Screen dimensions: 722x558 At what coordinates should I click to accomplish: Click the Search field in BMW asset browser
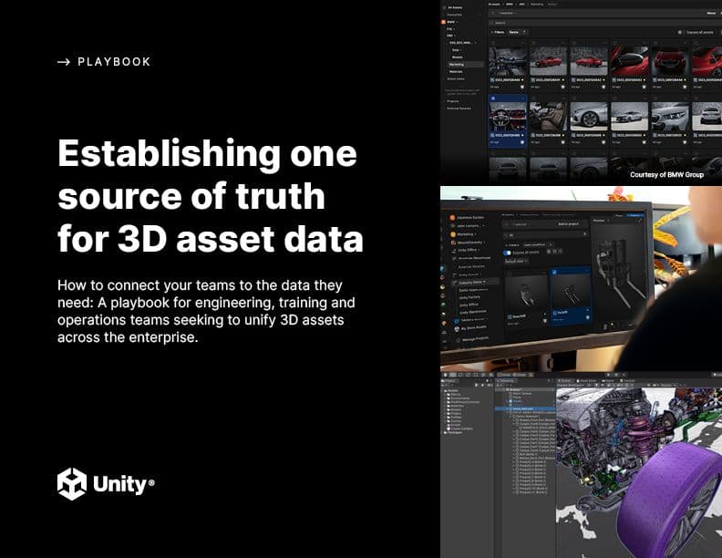[x=603, y=23]
